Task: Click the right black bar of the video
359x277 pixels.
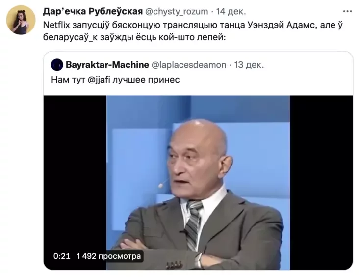Action: (321, 183)
